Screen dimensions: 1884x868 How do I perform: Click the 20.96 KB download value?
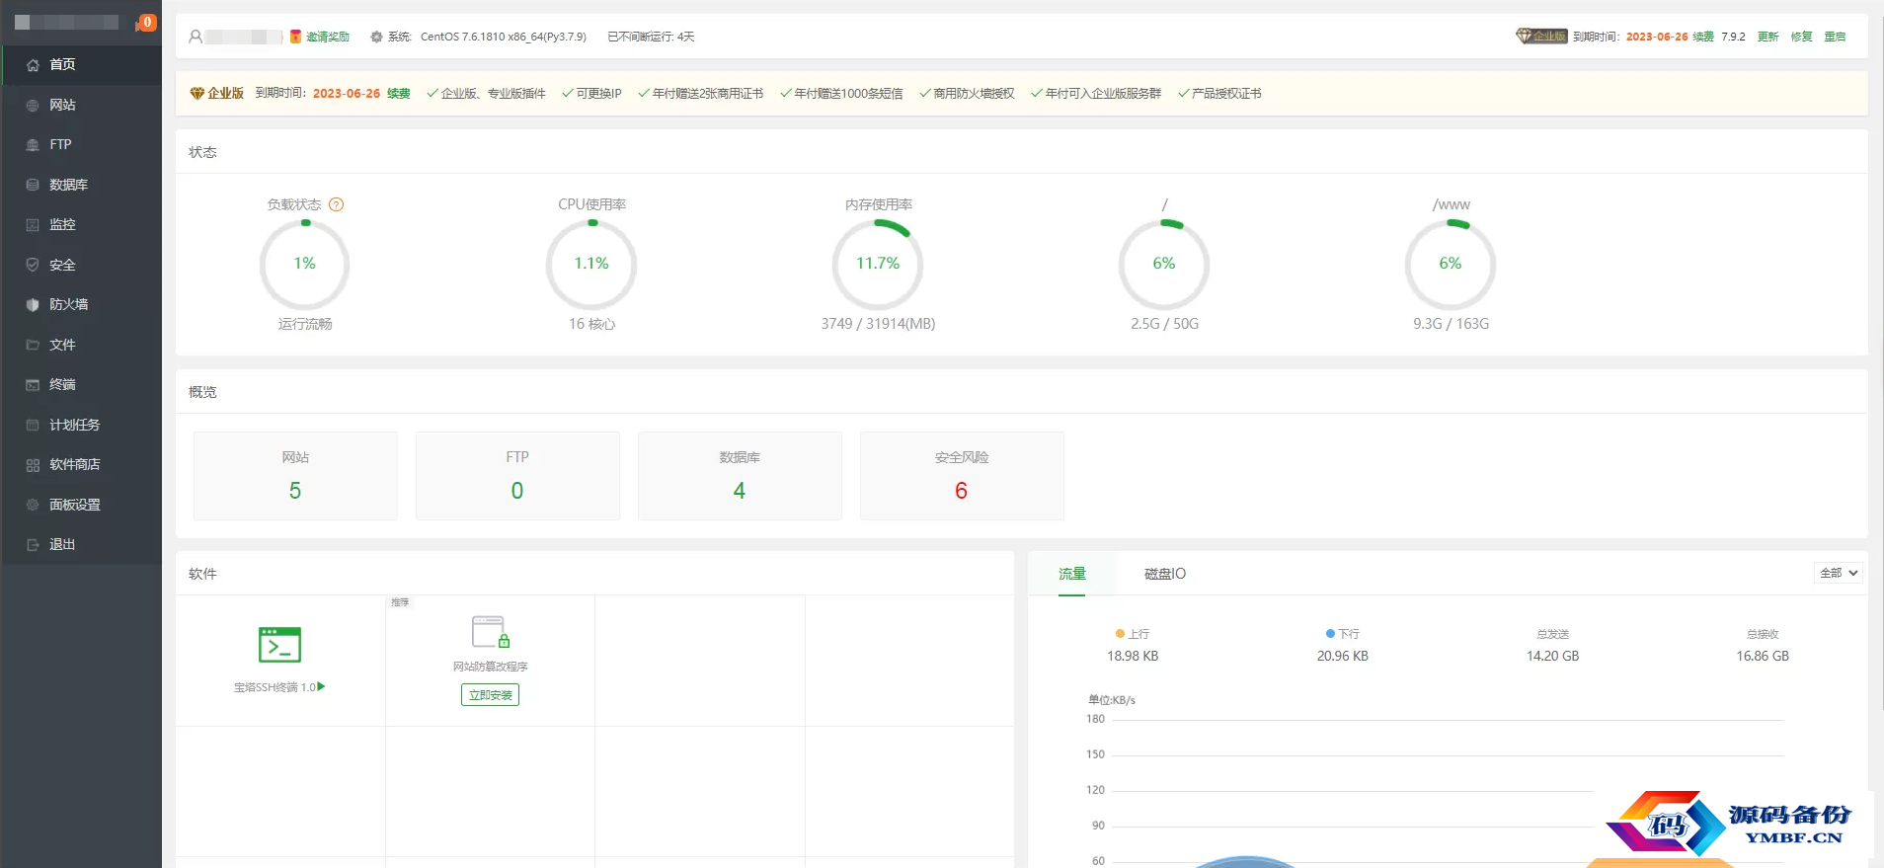coord(1343,656)
